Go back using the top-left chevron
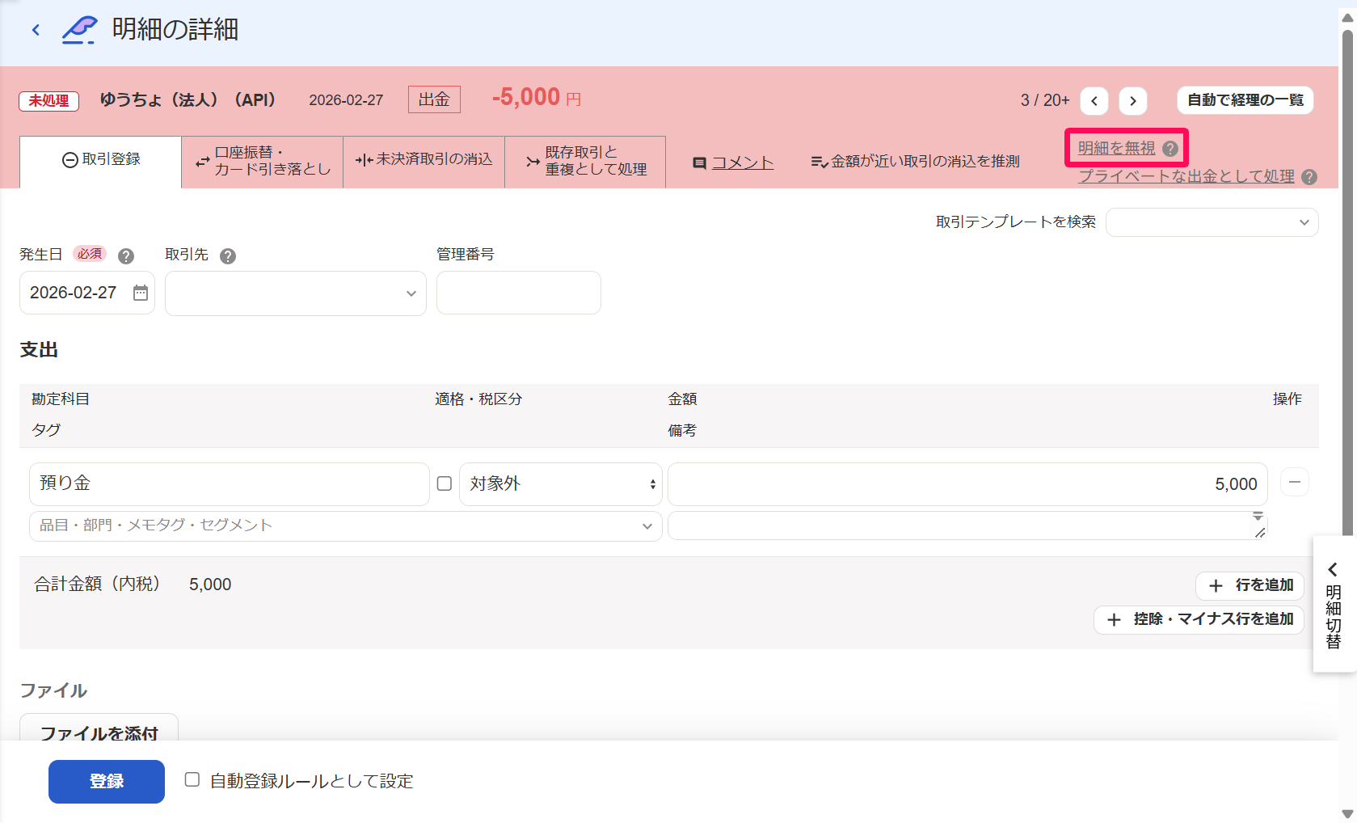The image size is (1357, 823). point(36,30)
